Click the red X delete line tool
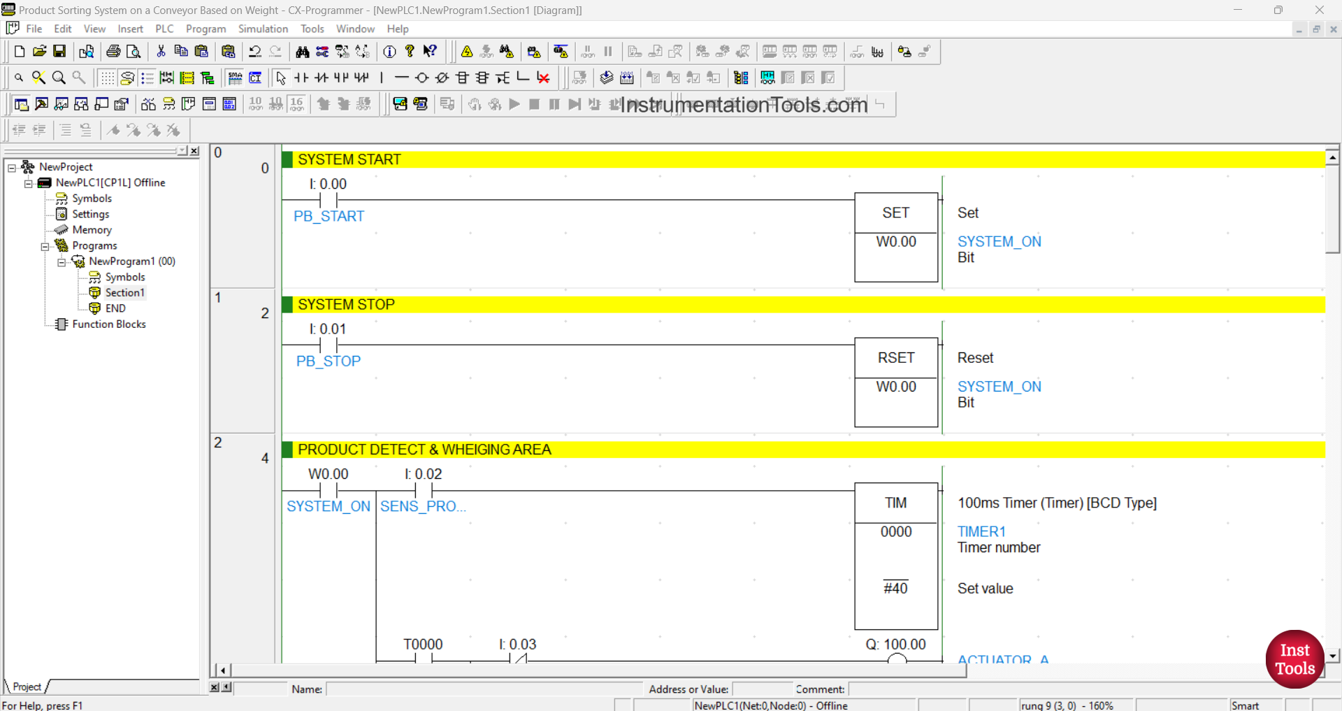This screenshot has height=711, width=1342. click(x=543, y=78)
